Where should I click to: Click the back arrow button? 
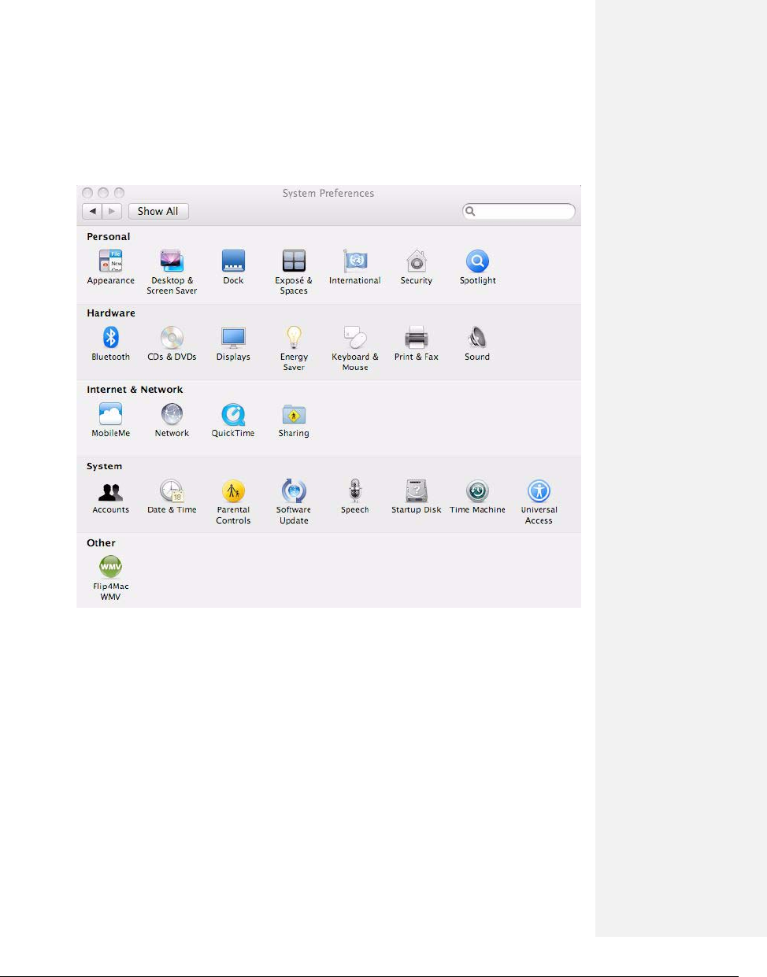tap(93, 211)
